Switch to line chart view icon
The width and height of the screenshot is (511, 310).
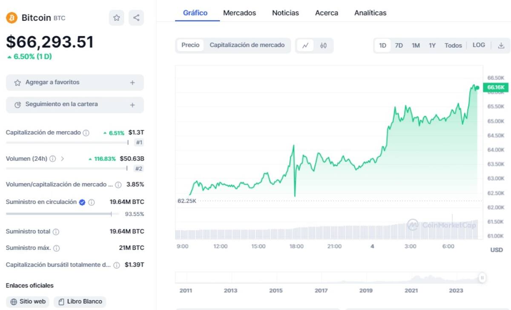[305, 46]
